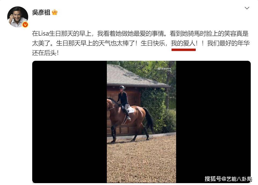Click the left black video letterbox area
This screenshot has height=185, width=258.
(70, 122)
